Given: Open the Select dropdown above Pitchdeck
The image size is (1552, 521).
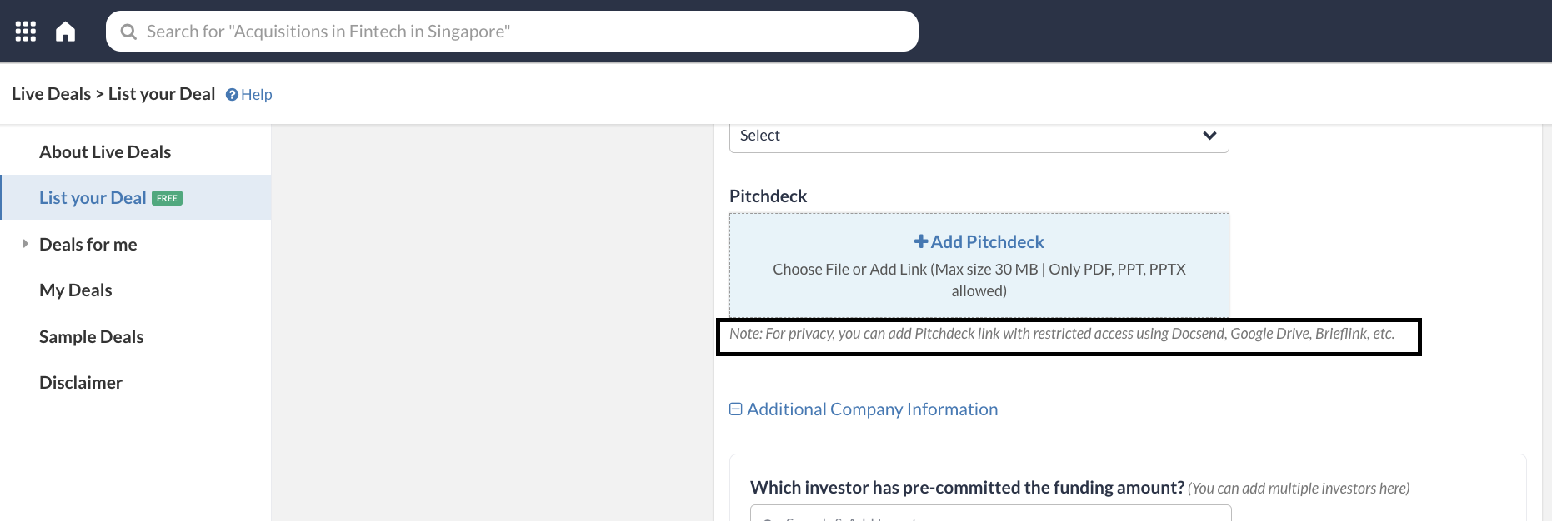Looking at the screenshot, I should pos(979,136).
